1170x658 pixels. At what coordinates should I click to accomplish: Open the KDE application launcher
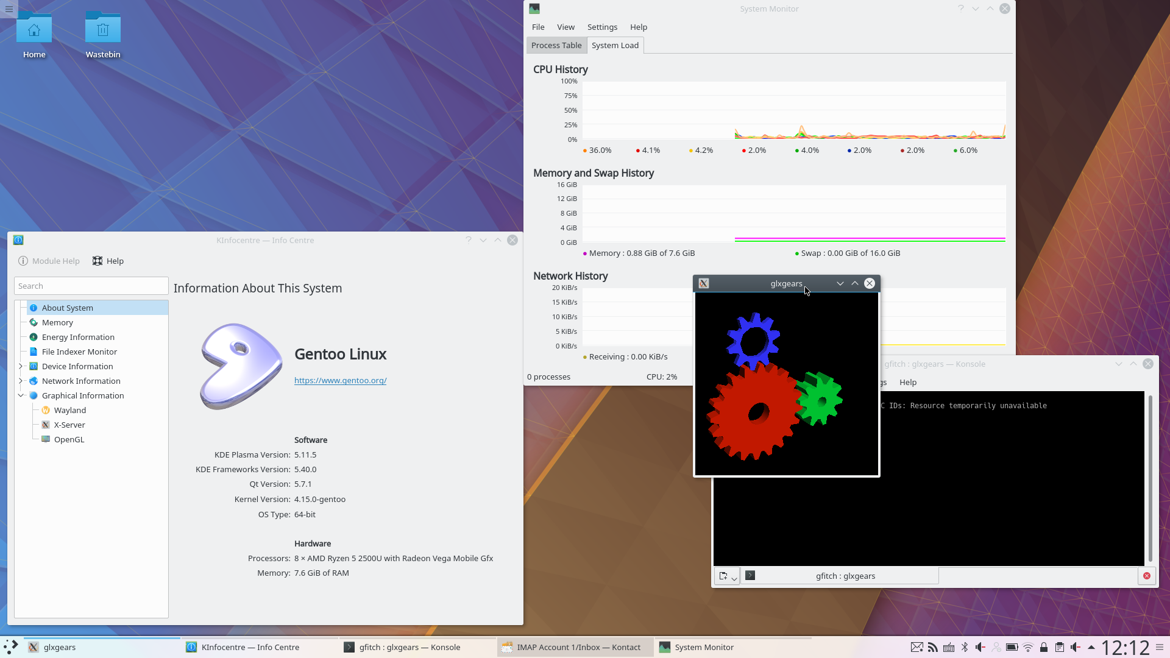coord(11,647)
